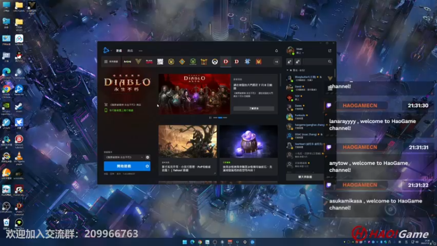Open Diablo Immortal desktop shortcut
The width and height of the screenshot is (437, 246).
click(x=19, y=209)
